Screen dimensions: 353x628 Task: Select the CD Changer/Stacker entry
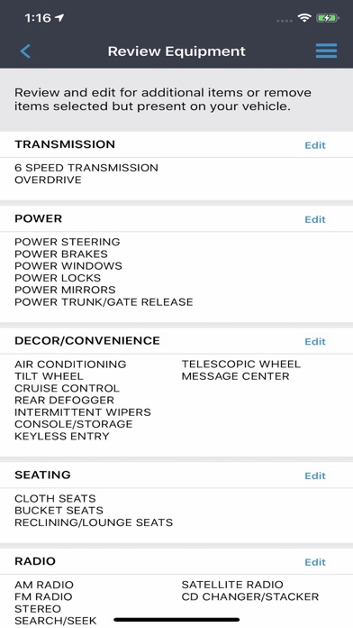coord(250,596)
